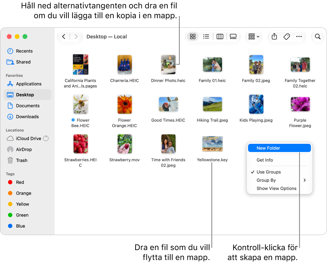Select the Dinner Photo.heic thumbnail
Viewport: 327px width, 263px height.
(168, 64)
